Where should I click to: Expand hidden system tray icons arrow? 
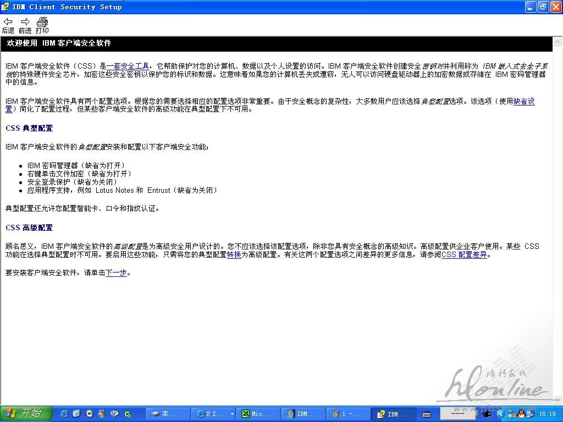[501, 414]
